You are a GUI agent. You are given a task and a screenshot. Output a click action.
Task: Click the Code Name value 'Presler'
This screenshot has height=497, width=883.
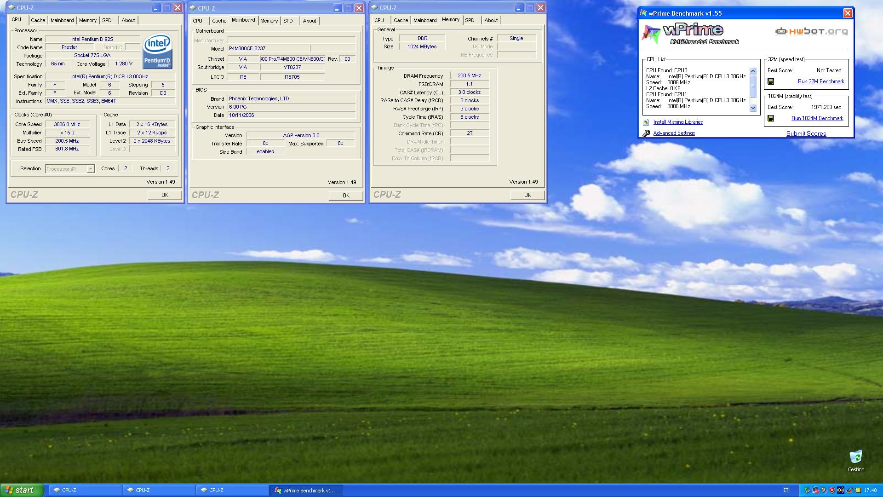pyautogui.click(x=69, y=47)
